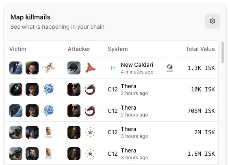
Task: Click the System column header
Action: point(118,49)
